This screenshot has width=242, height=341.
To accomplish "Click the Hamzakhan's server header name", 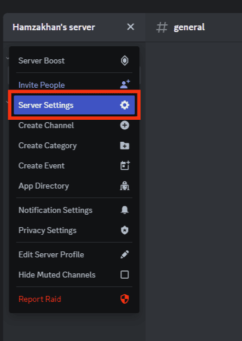I will point(54,27).
